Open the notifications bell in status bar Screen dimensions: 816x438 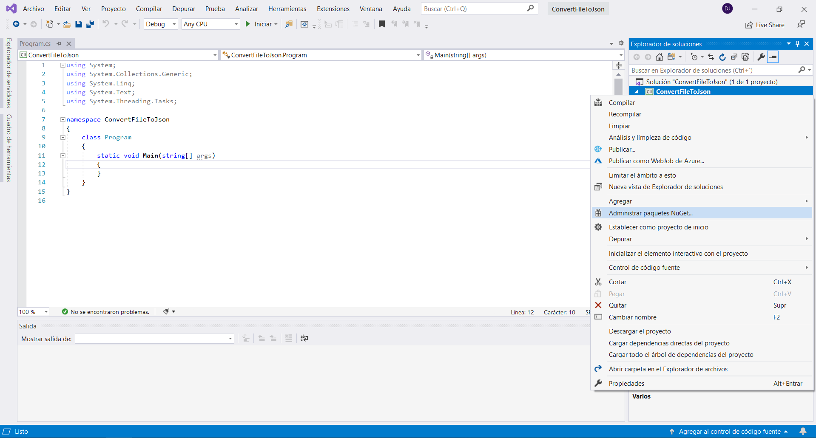pos(803,431)
